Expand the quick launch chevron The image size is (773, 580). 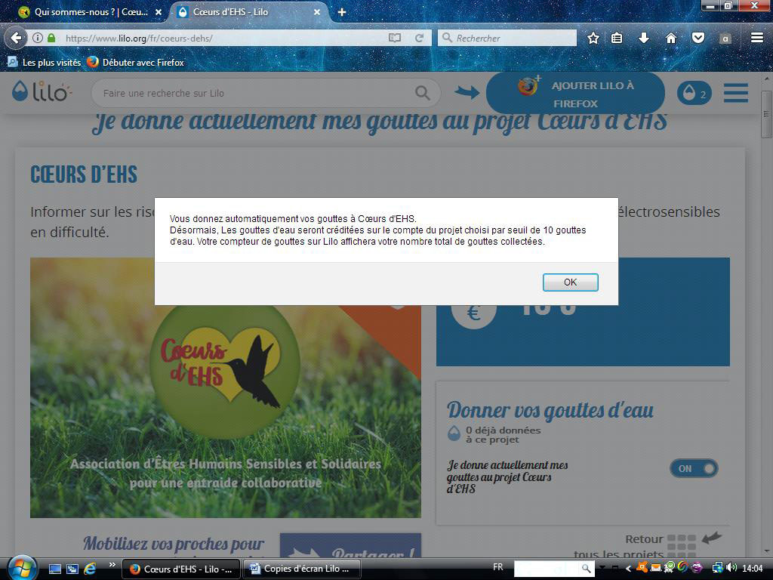[112, 565]
